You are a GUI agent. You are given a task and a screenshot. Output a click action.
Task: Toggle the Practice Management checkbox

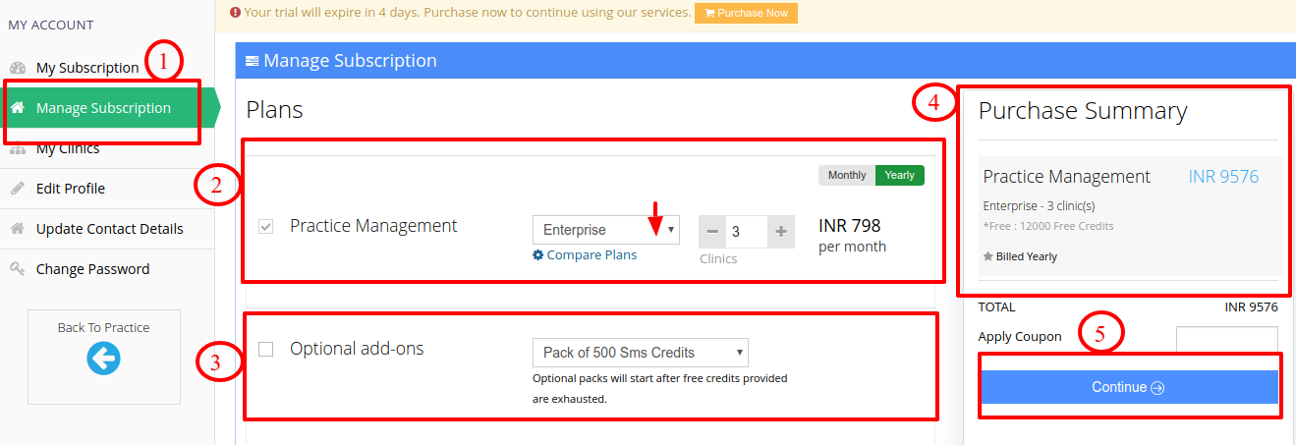point(265,226)
